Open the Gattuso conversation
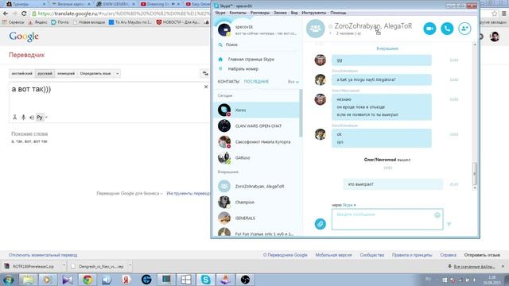 (256, 158)
